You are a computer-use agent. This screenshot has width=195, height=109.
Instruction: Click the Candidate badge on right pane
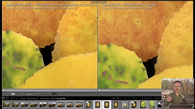click(102, 2)
